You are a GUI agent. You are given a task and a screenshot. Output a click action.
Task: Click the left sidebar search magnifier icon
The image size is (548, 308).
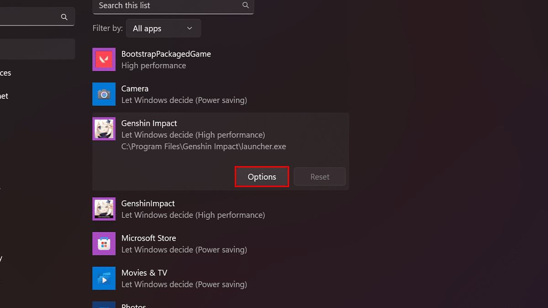64,17
